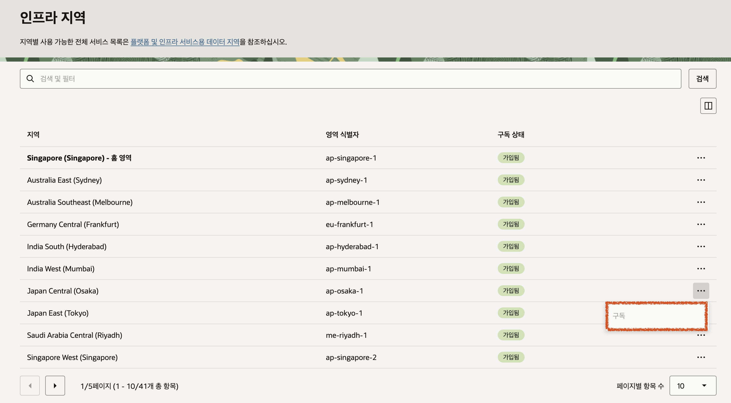Open actions menu for Singapore West (Singapore)
This screenshot has height=403, width=731.
point(701,357)
